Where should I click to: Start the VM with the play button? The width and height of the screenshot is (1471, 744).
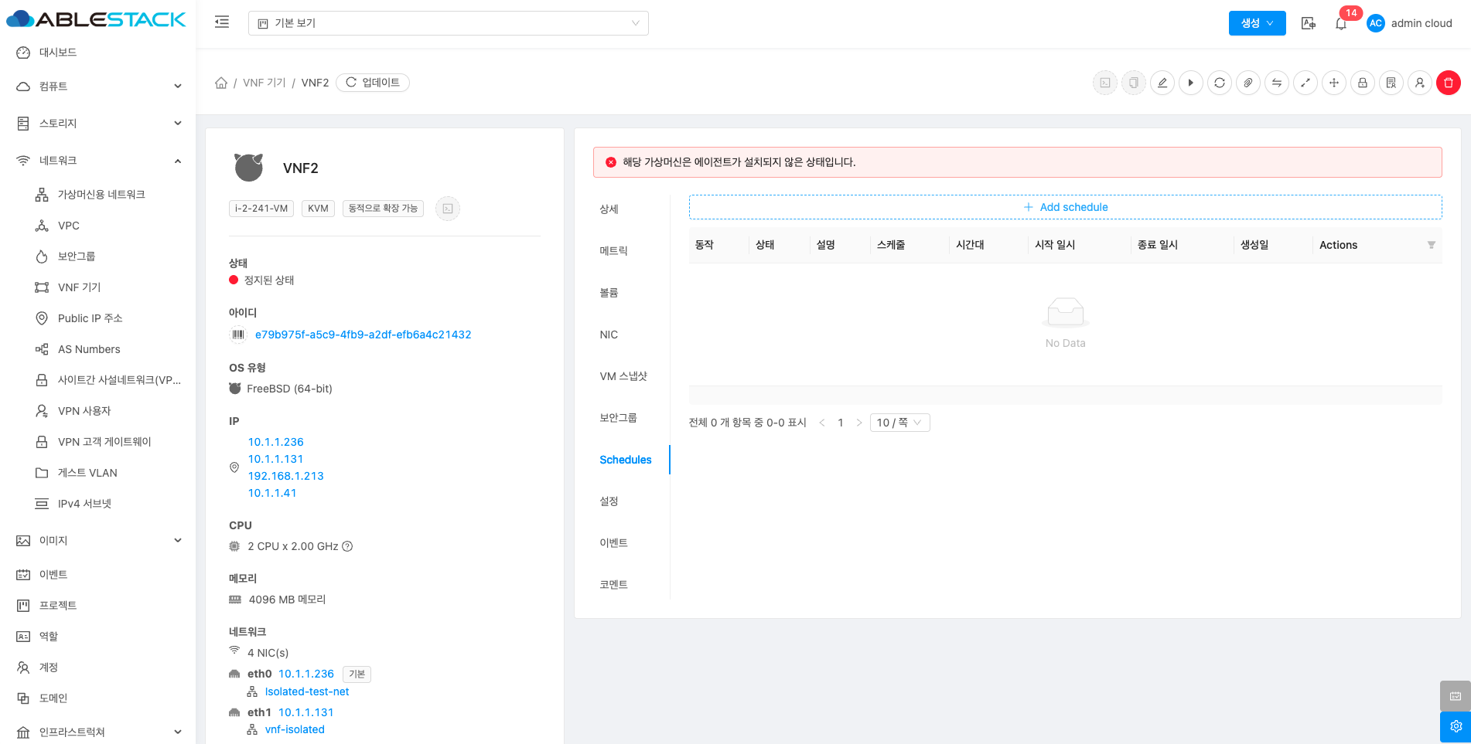click(1190, 83)
